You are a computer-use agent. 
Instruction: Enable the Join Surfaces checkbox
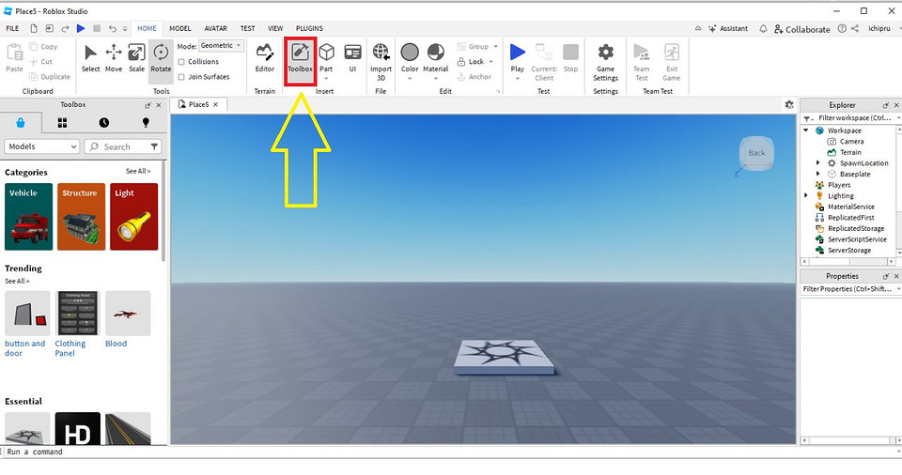point(181,77)
